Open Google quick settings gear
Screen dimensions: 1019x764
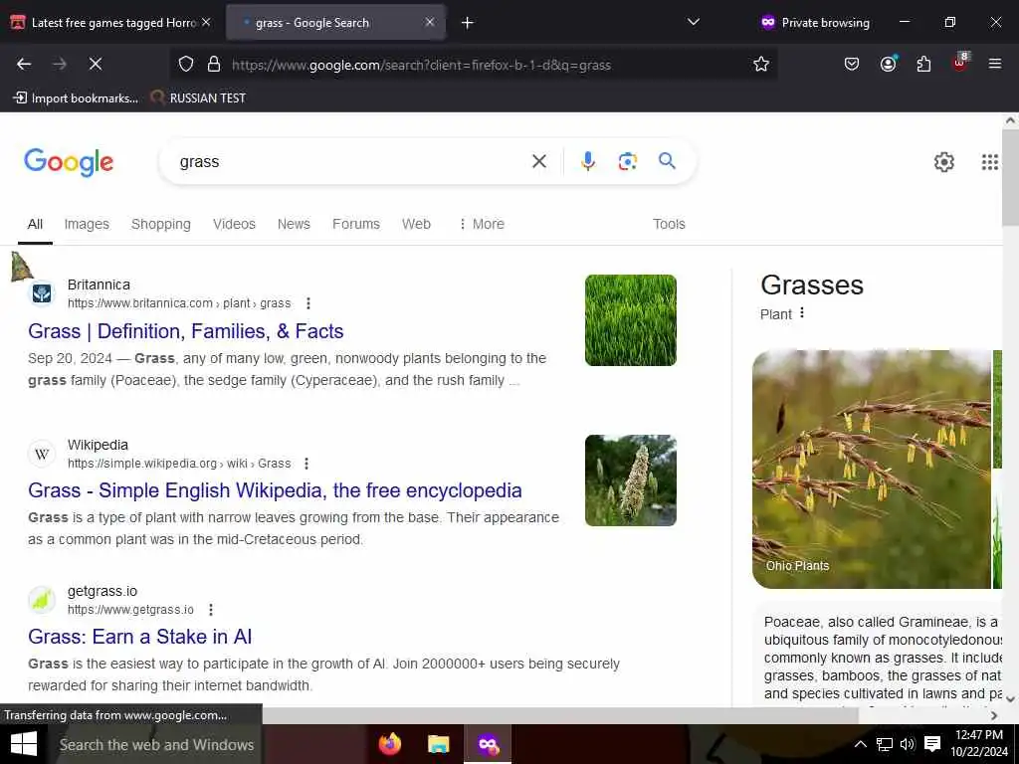tap(943, 162)
